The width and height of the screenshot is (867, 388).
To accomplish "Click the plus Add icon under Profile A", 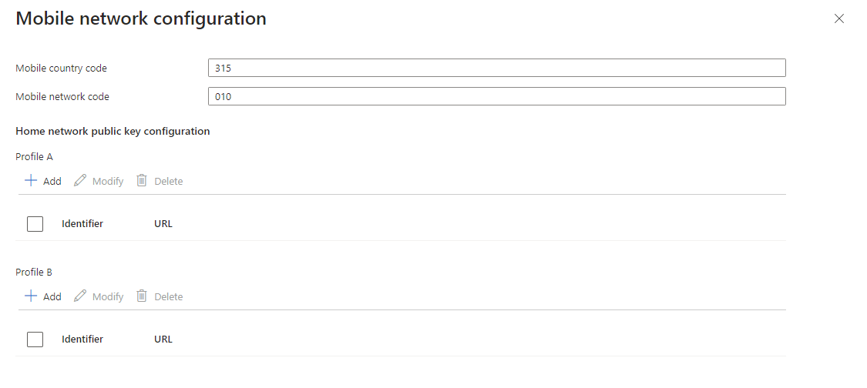I will coord(31,180).
